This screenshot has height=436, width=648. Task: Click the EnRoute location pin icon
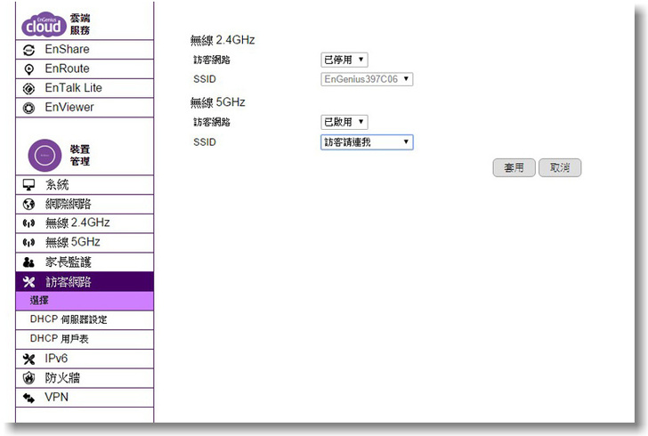(28, 69)
